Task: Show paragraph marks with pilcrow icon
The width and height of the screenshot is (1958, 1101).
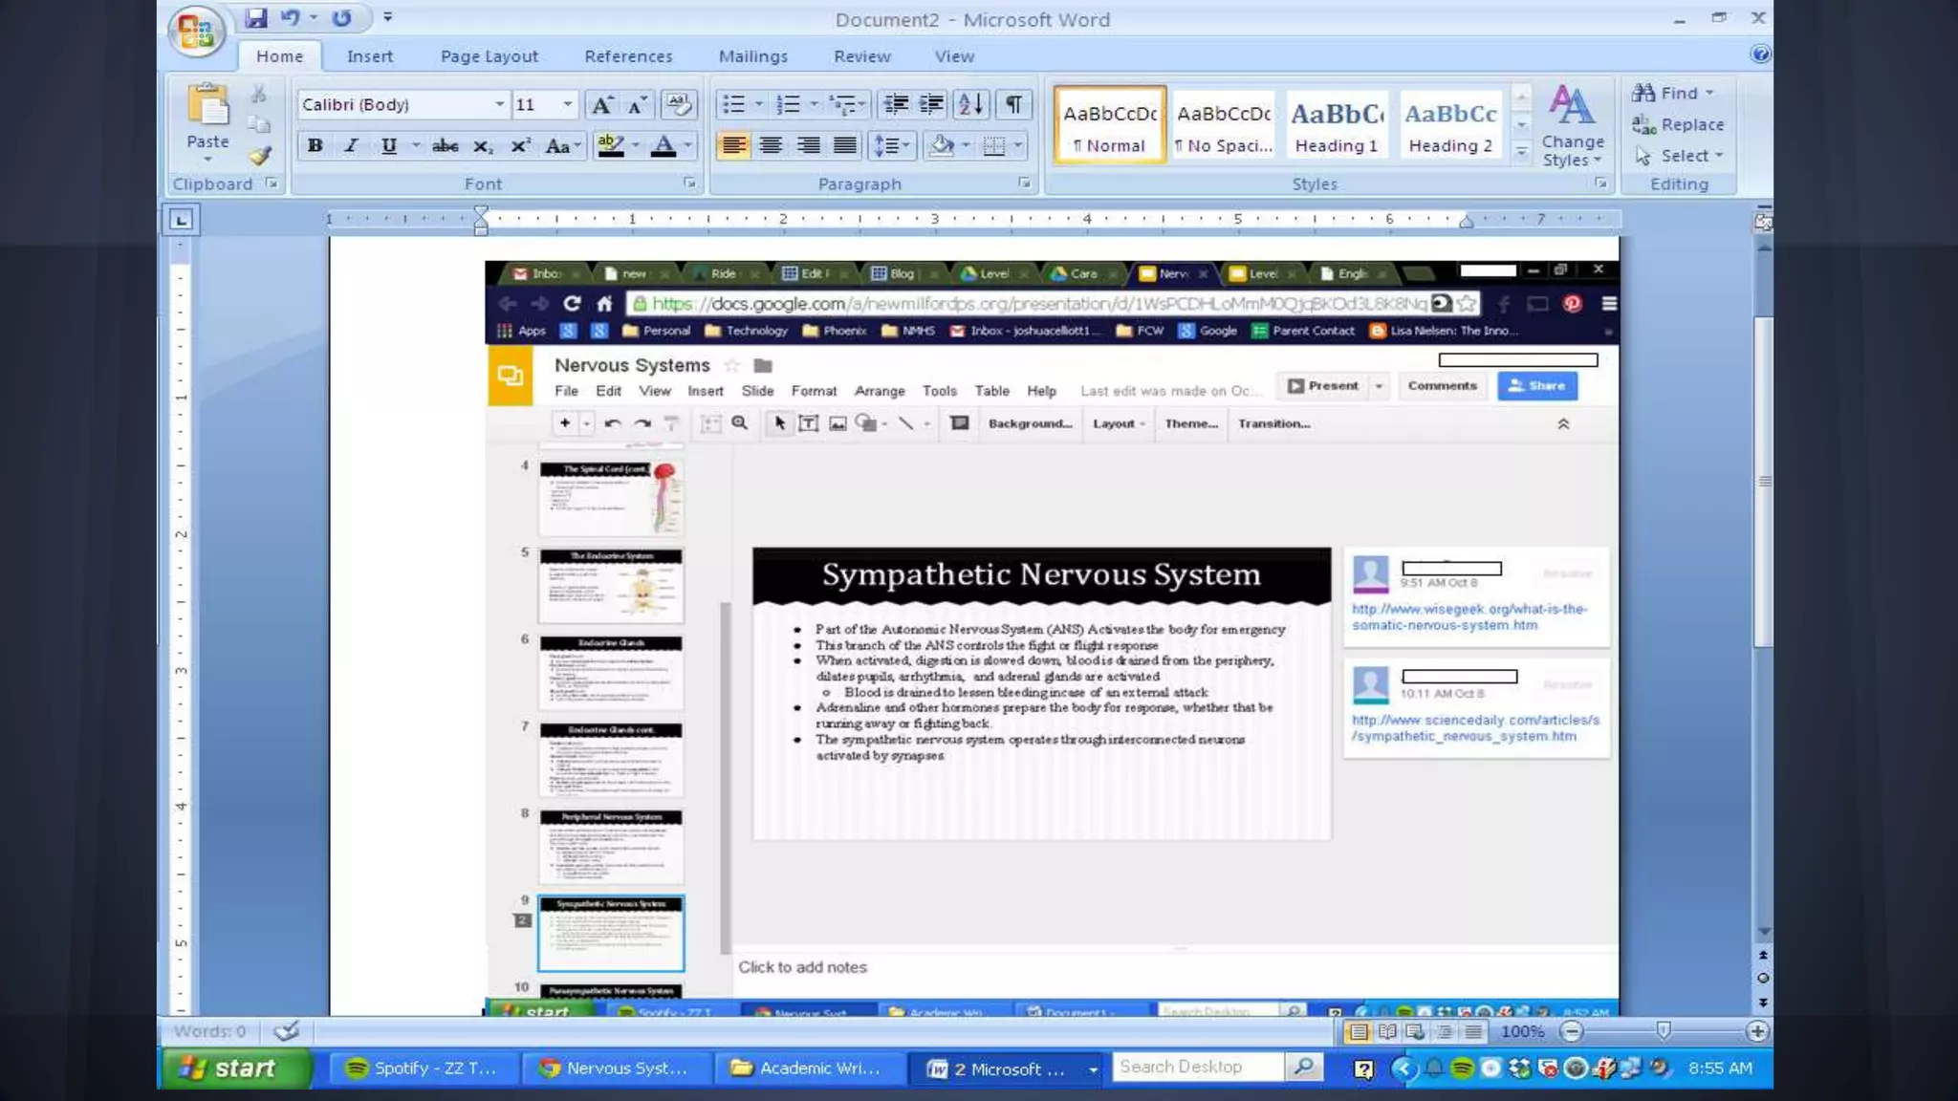Action: [x=1013, y=104]
